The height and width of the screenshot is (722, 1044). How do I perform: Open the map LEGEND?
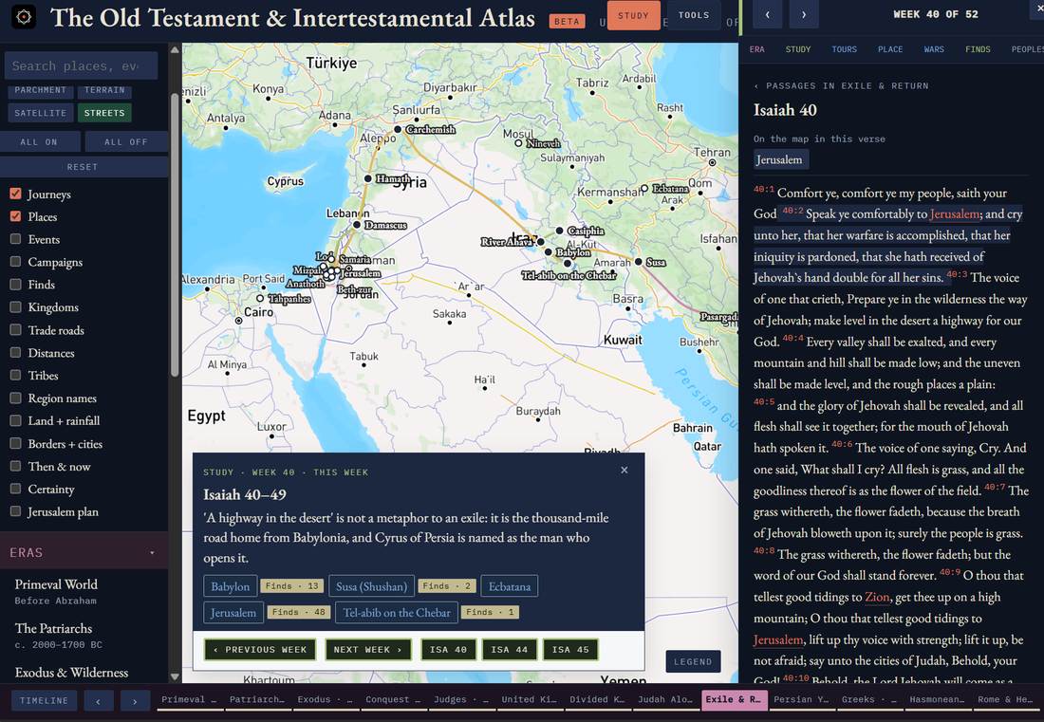tap(693, 661)
